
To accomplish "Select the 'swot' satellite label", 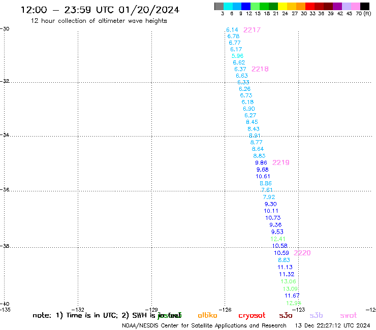I will coord(349,316).
